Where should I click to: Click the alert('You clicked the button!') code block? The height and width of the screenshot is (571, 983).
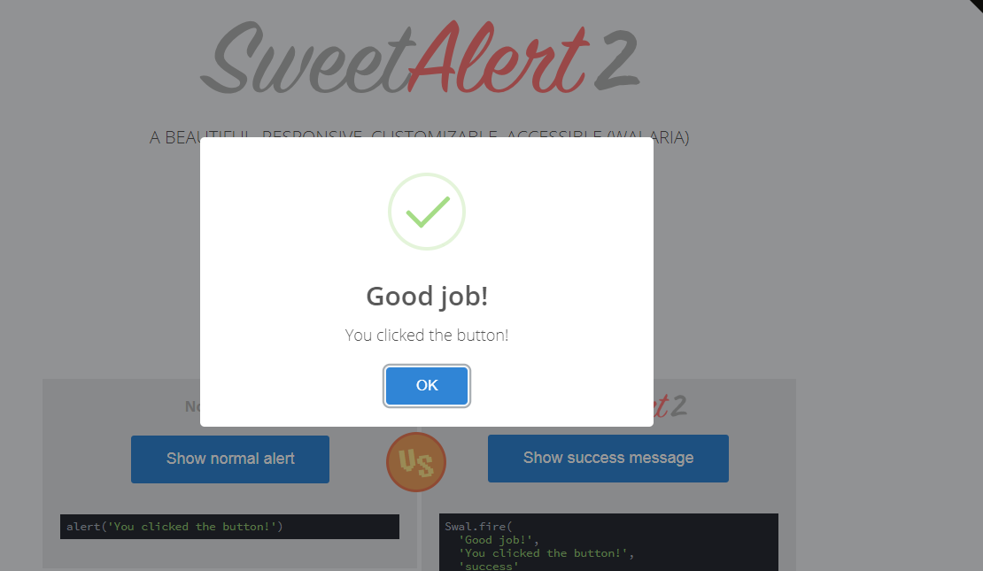[x=229, y=527]
